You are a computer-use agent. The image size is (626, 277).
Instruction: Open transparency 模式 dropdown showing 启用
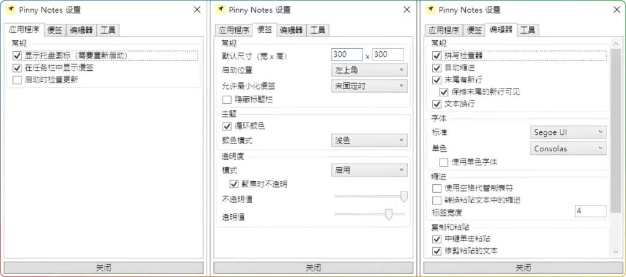[x=369, y=170]
